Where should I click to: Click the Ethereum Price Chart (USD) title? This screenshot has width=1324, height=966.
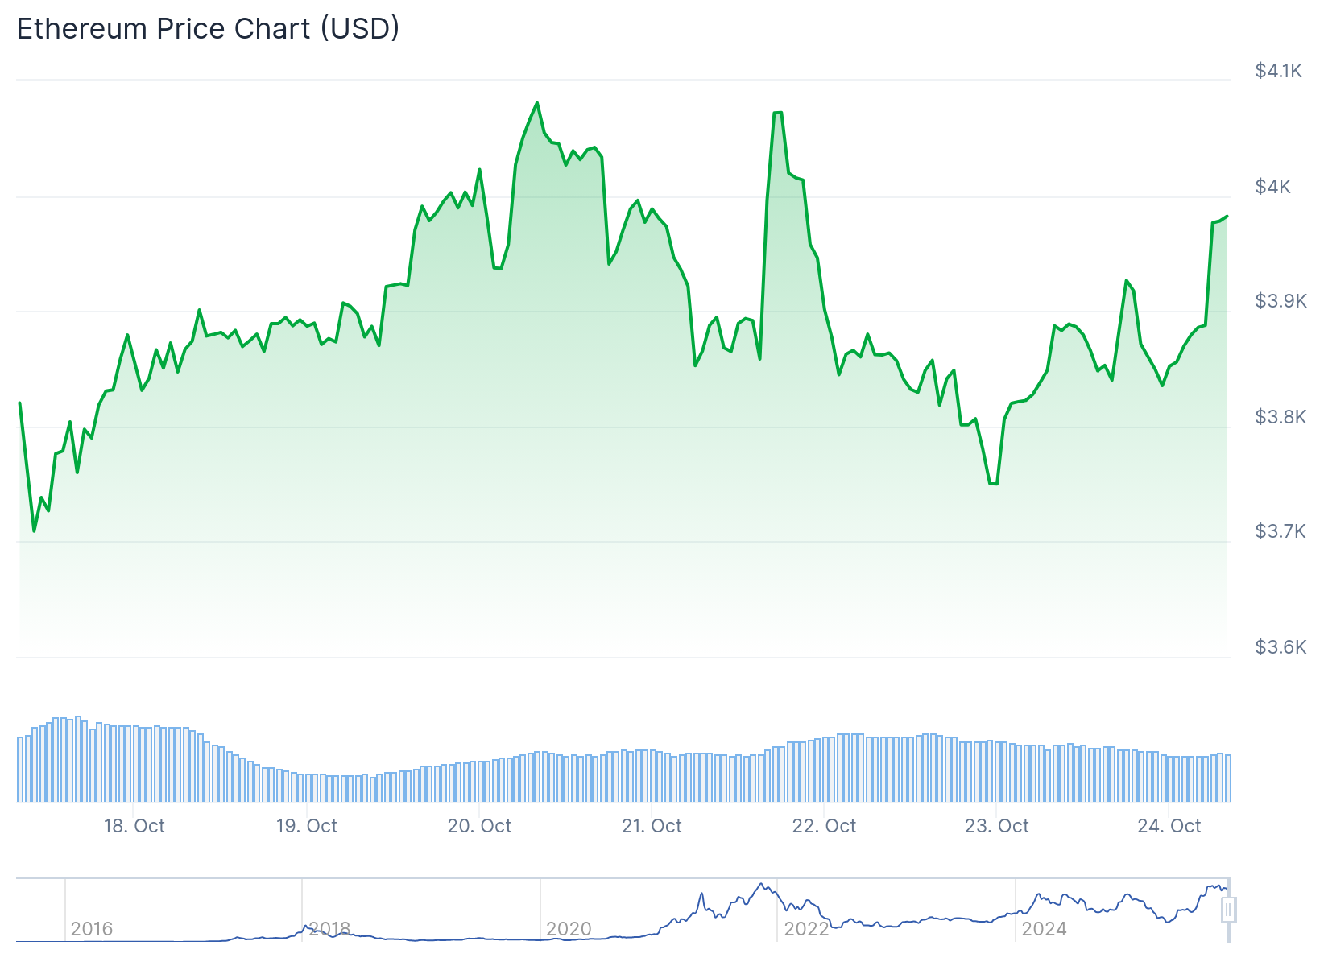(208, 29)
